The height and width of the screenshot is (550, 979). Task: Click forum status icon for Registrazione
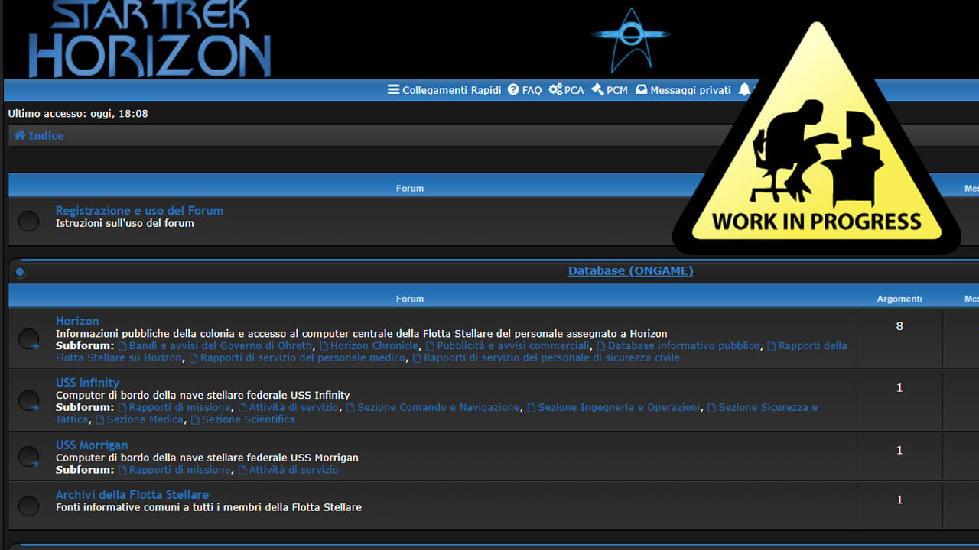pos(28,221)
